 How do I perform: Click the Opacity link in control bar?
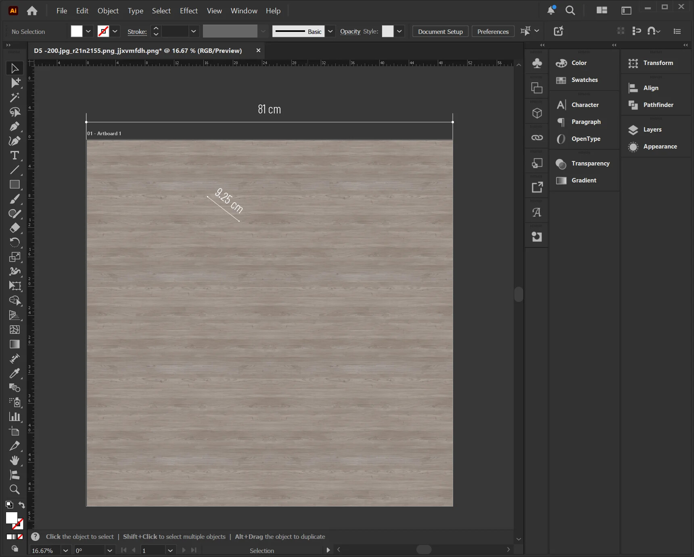(x=350, y=31)
